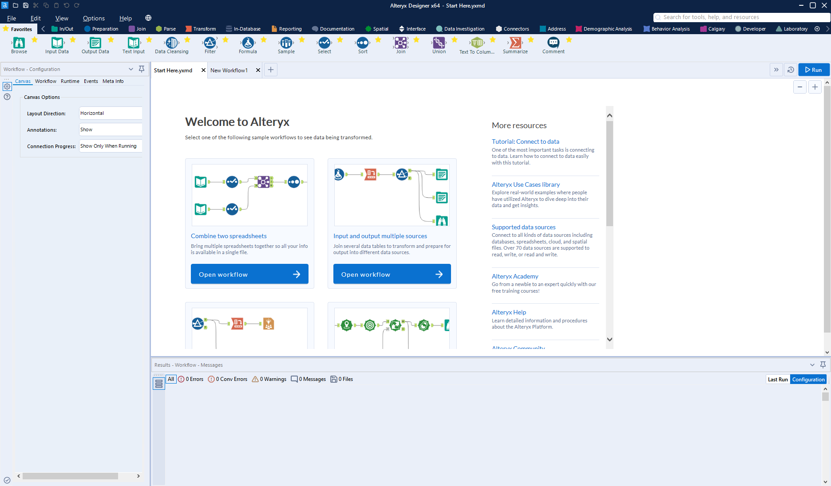Select the Browse tool icon

tap(19, 43)
